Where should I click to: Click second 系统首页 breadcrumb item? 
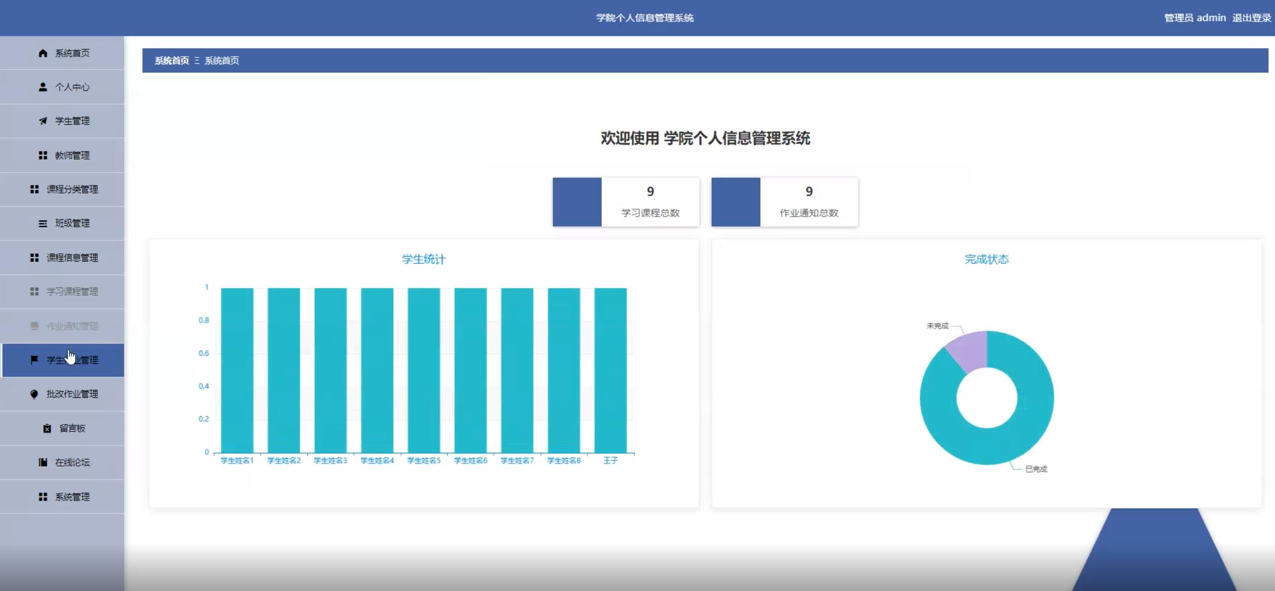pyautogui.click(x=222, y=60)
